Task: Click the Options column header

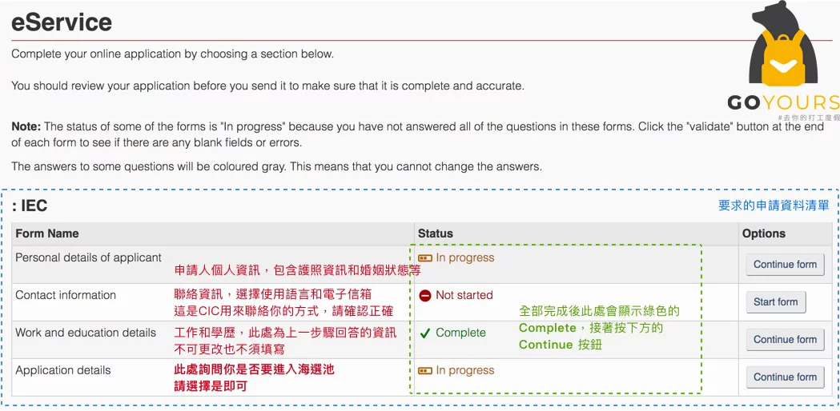Action: pos(763,233)
